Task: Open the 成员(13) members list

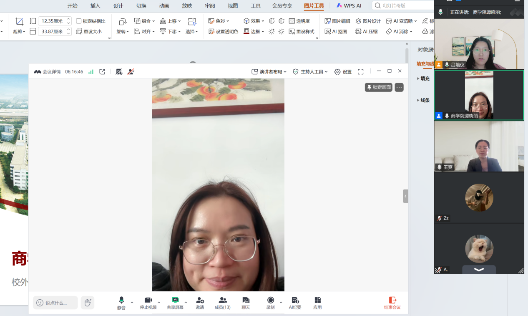Action: point(223,302)
